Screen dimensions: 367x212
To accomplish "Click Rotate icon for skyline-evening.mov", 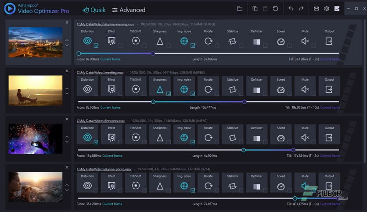I will coord(209,41).
